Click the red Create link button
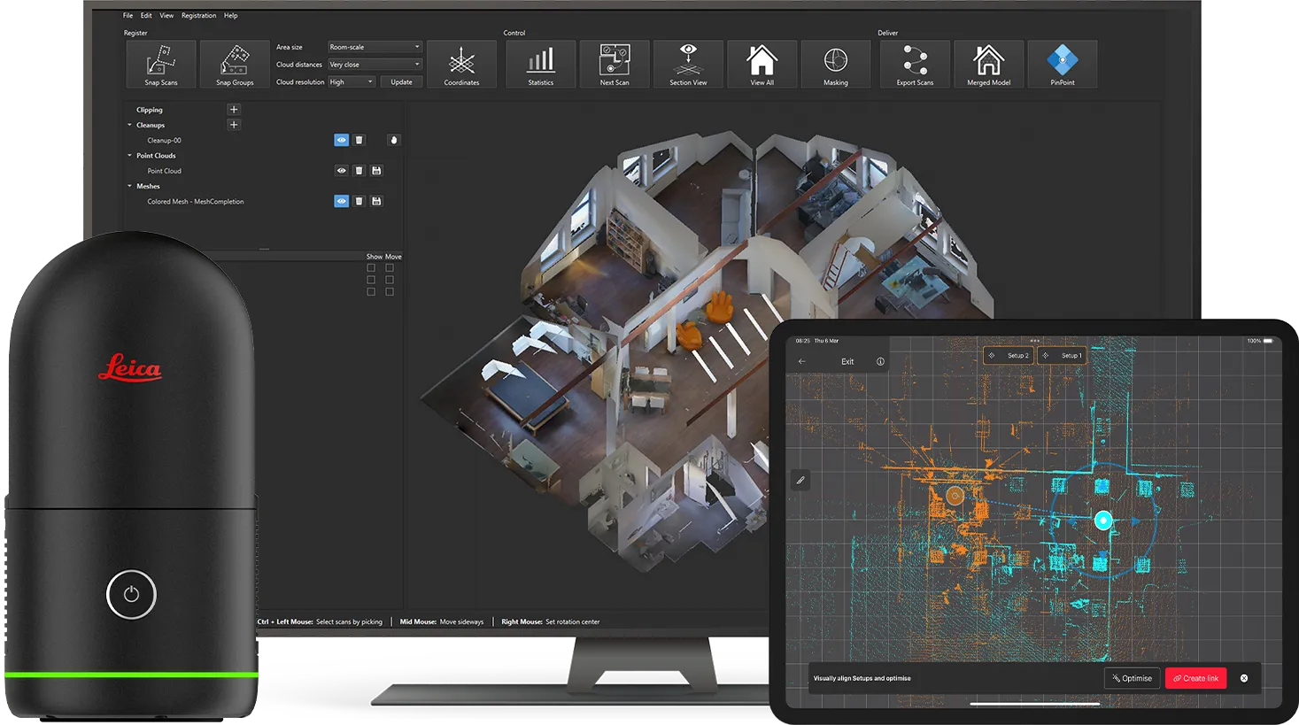The height and width of the screenshot is (725, 1299). point(1195,678)
